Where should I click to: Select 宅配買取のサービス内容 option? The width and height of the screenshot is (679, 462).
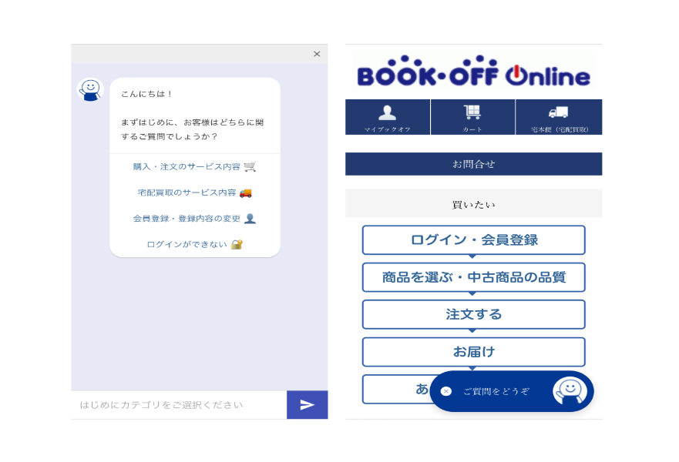(194, 192)
